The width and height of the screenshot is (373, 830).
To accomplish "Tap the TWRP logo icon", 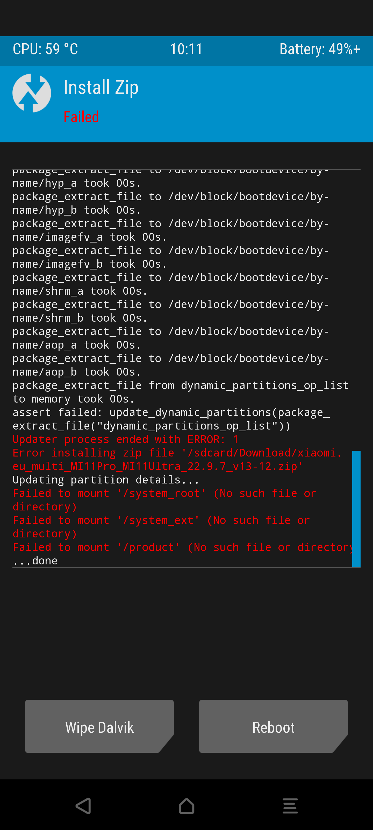I will (x=32, y=93).
